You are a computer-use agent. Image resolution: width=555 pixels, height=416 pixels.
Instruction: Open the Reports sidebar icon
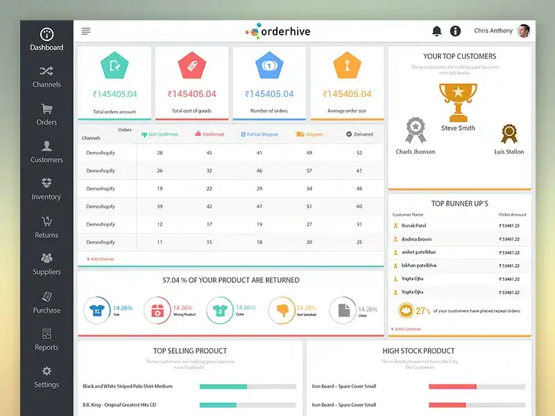click(x=46, y=333)
